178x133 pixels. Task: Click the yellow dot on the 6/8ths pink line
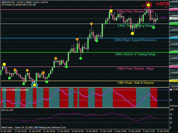[111, 11]
